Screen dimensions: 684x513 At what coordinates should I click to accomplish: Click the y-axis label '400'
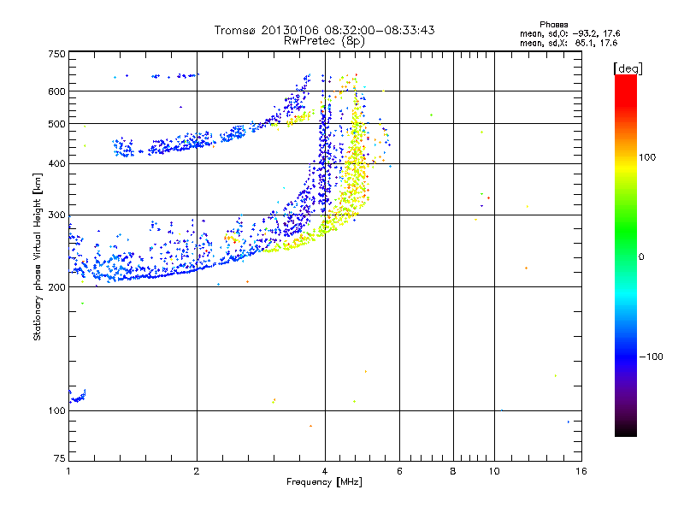56,164
